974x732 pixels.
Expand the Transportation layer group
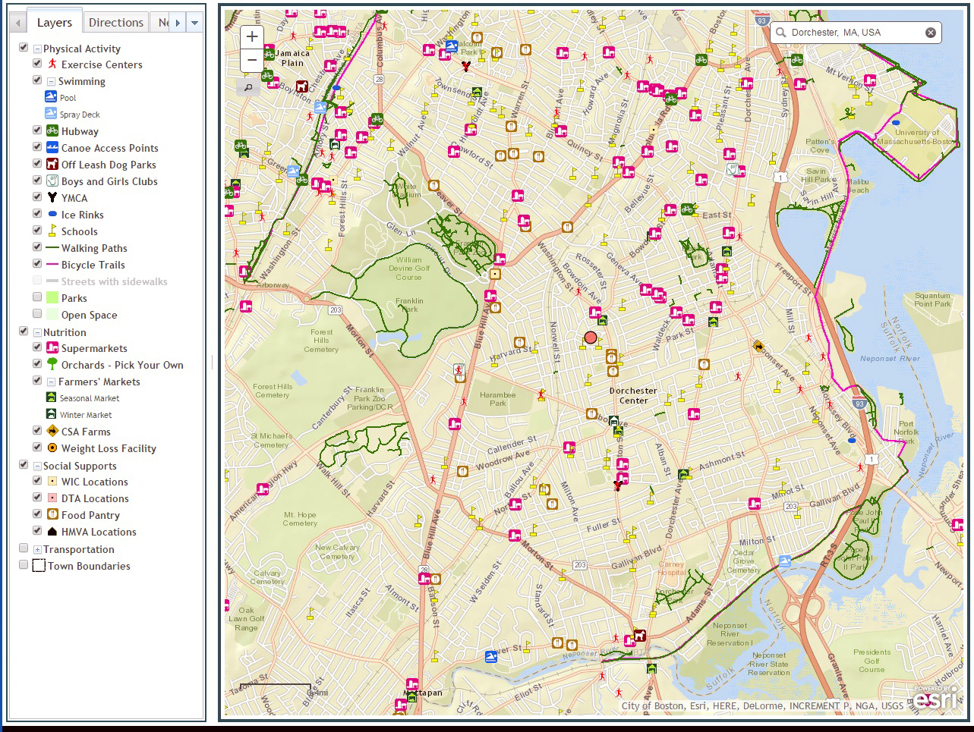[x=36, y=548]
